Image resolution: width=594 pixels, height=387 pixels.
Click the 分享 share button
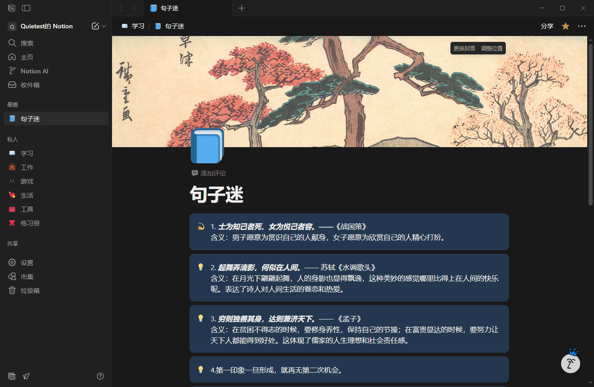(547, 26)
